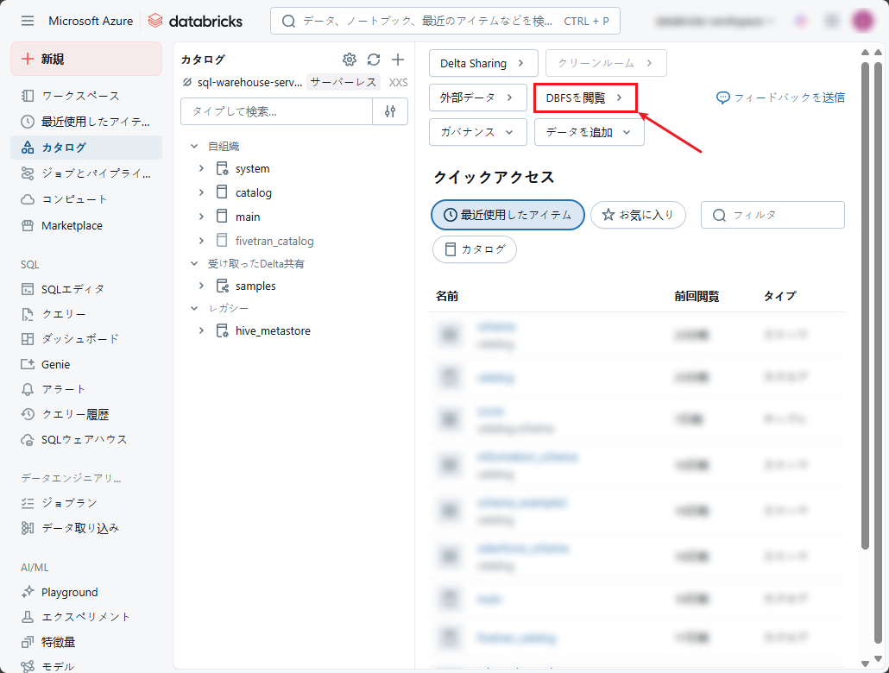The height and width of the screenshot is (673, 889).
Task: Refresh the catalog list
Action: point(374,60)
